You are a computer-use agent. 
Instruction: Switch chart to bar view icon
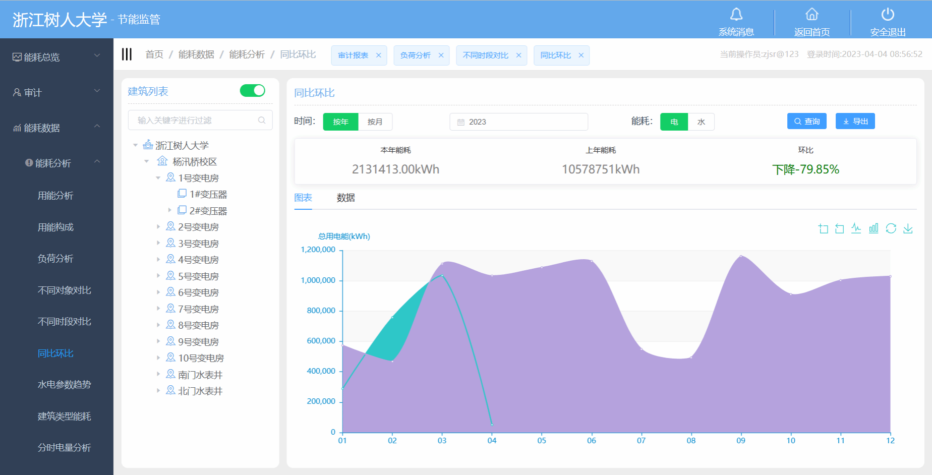[x=873, y=228]
